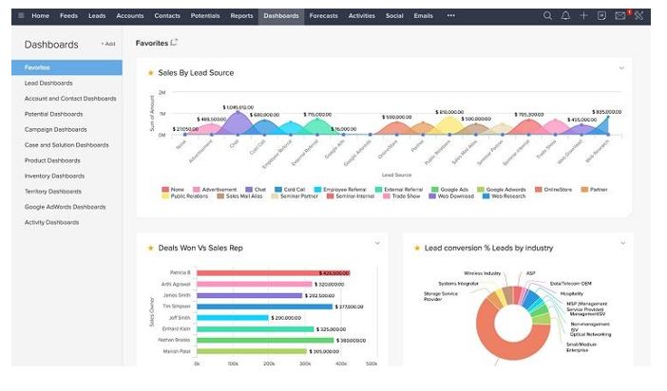
Task: Toggle the Advertisement legend swatch
Action: click(x=197, y=190)
